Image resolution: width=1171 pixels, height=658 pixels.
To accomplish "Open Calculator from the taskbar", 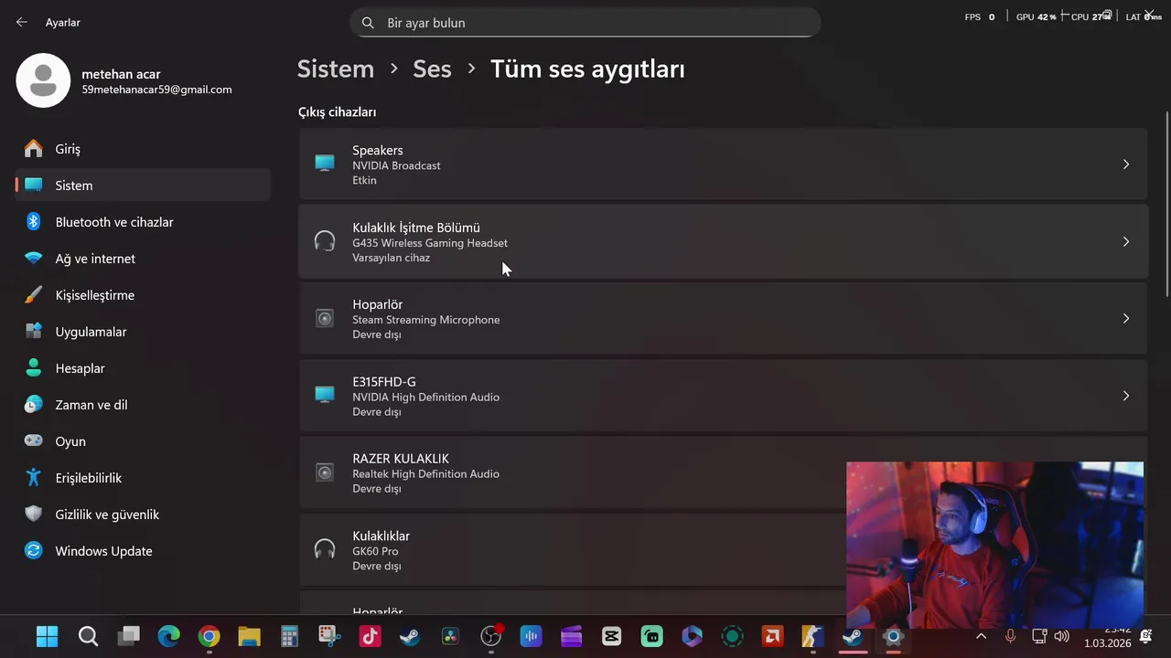I will [x=290, y=636].
